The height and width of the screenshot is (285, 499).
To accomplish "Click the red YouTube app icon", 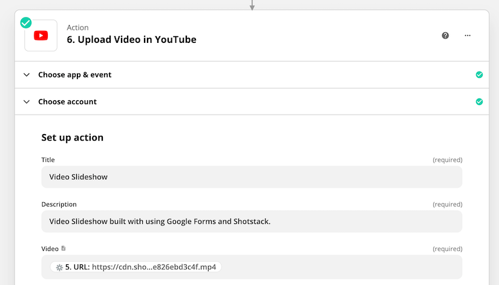I will (x=41, y=35).
